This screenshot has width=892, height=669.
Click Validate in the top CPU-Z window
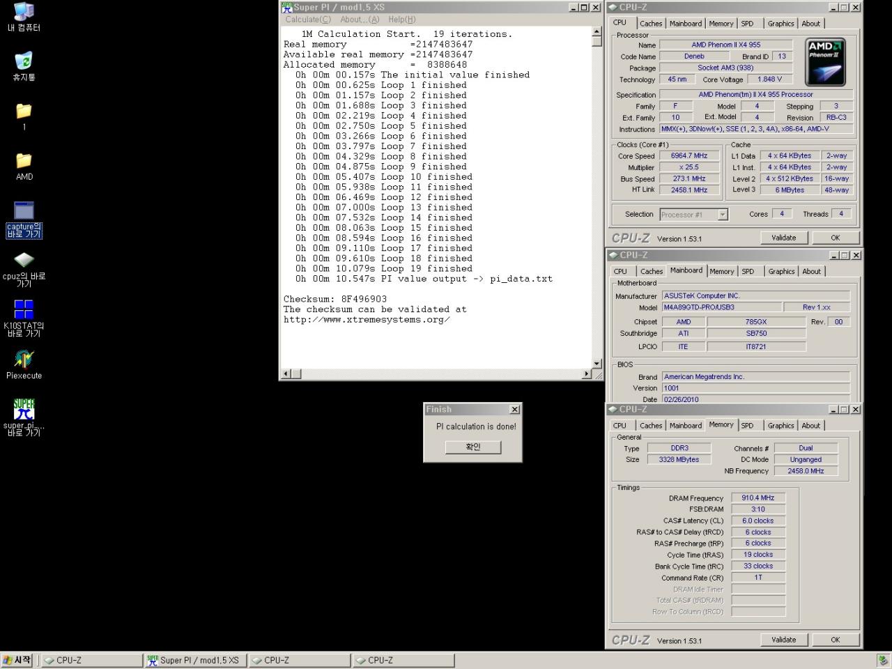(783, 238)
